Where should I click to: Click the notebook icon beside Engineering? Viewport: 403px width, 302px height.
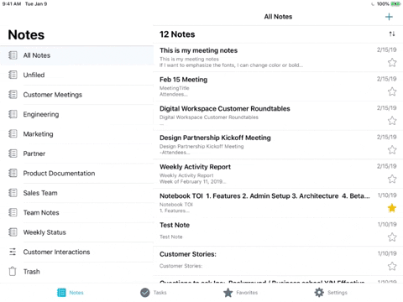13,114
